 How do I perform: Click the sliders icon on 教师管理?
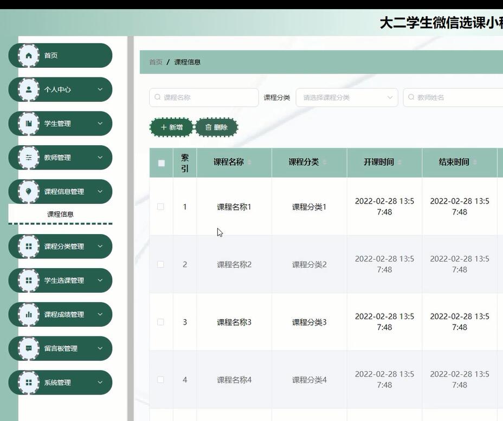coord(28,157)
